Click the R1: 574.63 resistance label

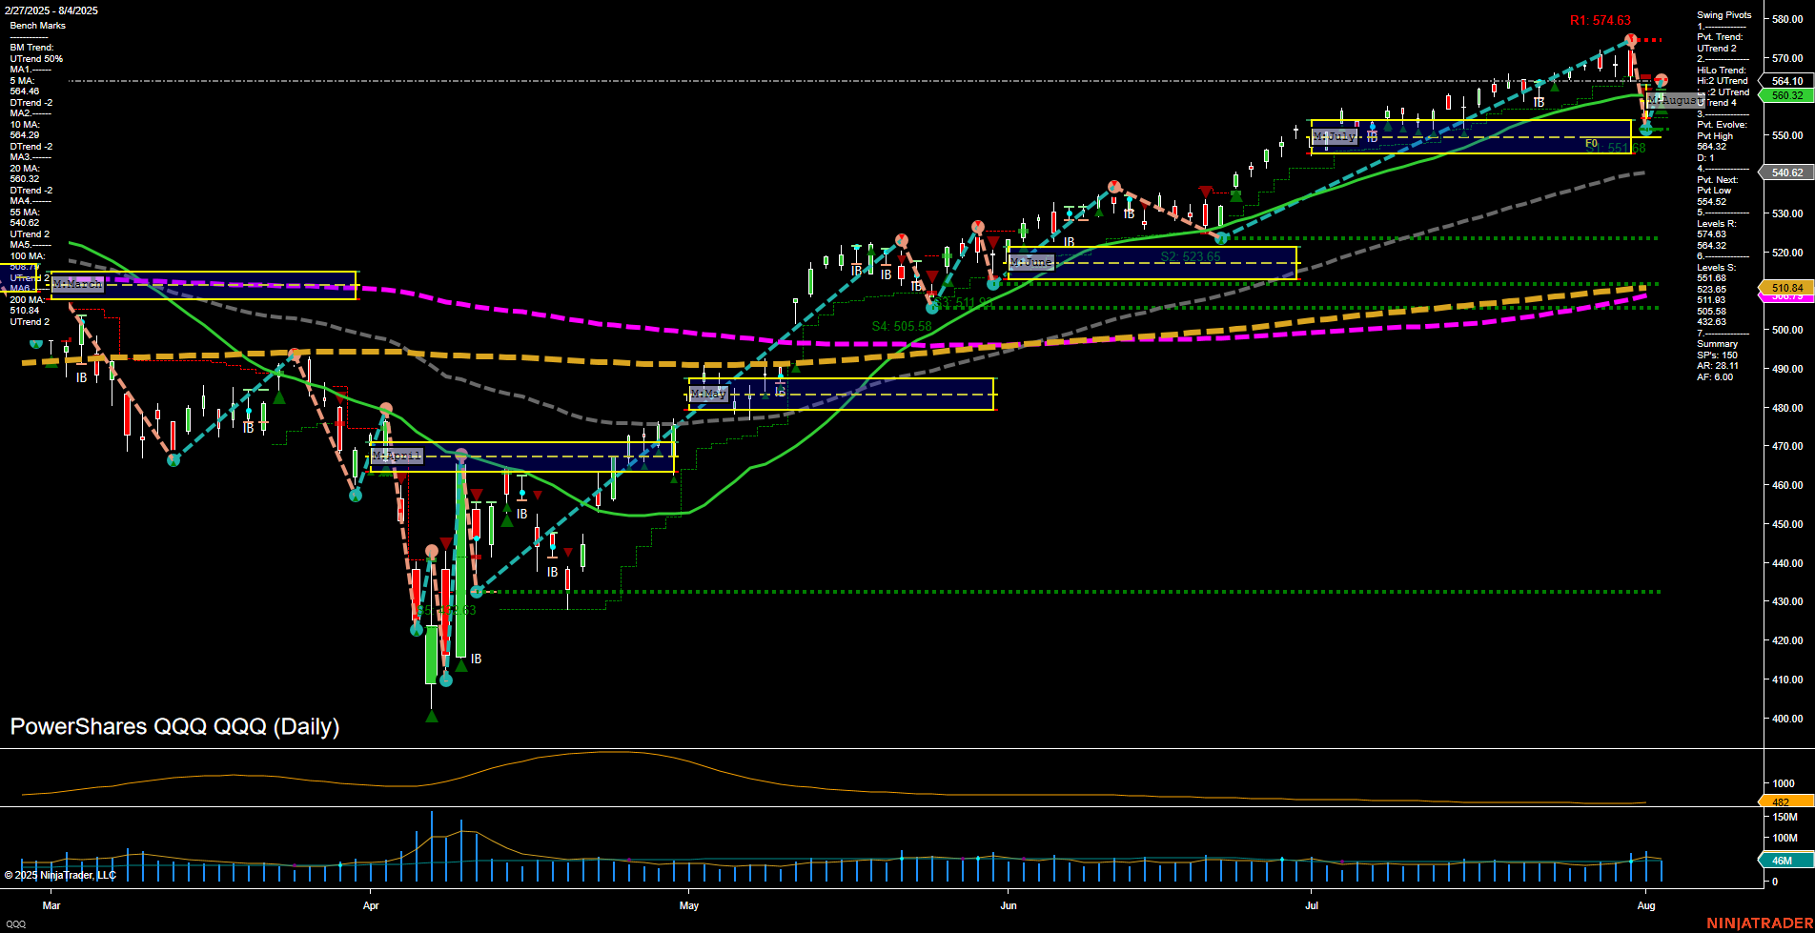[1600, 20]
